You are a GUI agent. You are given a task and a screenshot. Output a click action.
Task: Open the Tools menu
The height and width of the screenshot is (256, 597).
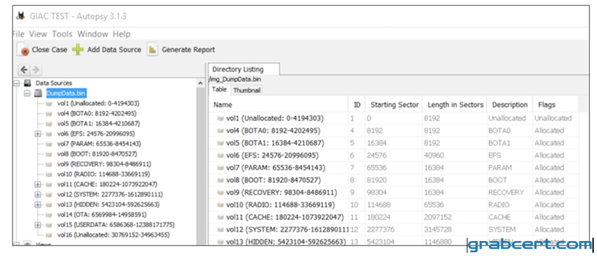pos(62,34)
